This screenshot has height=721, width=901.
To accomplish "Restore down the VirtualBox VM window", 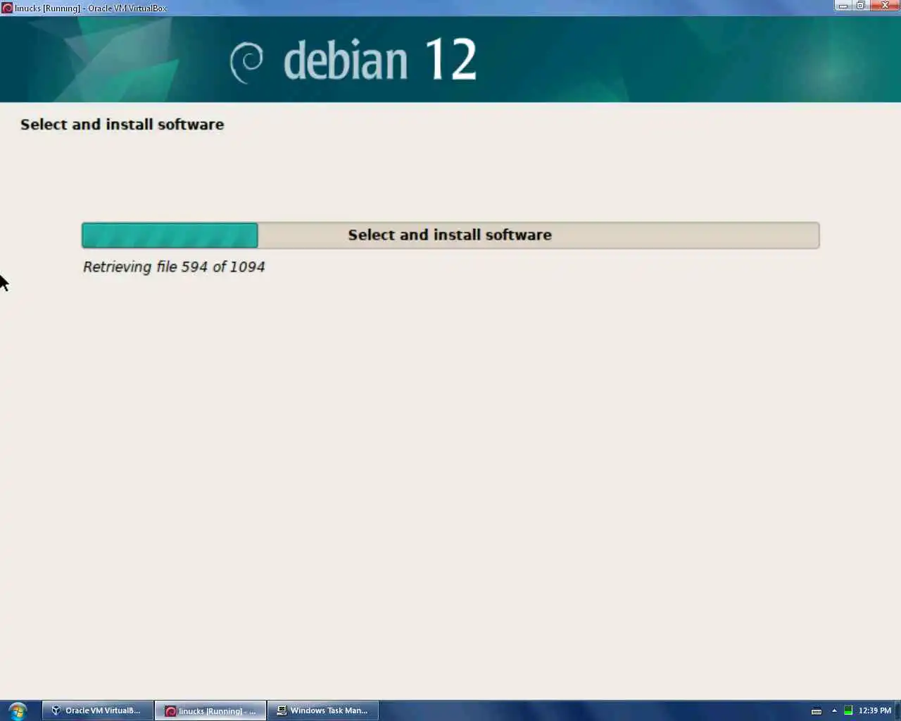I will 861,6.
